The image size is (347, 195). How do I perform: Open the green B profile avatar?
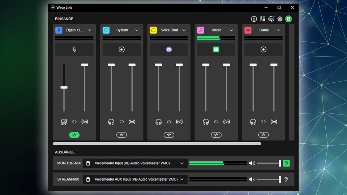[x=288, y=19]
